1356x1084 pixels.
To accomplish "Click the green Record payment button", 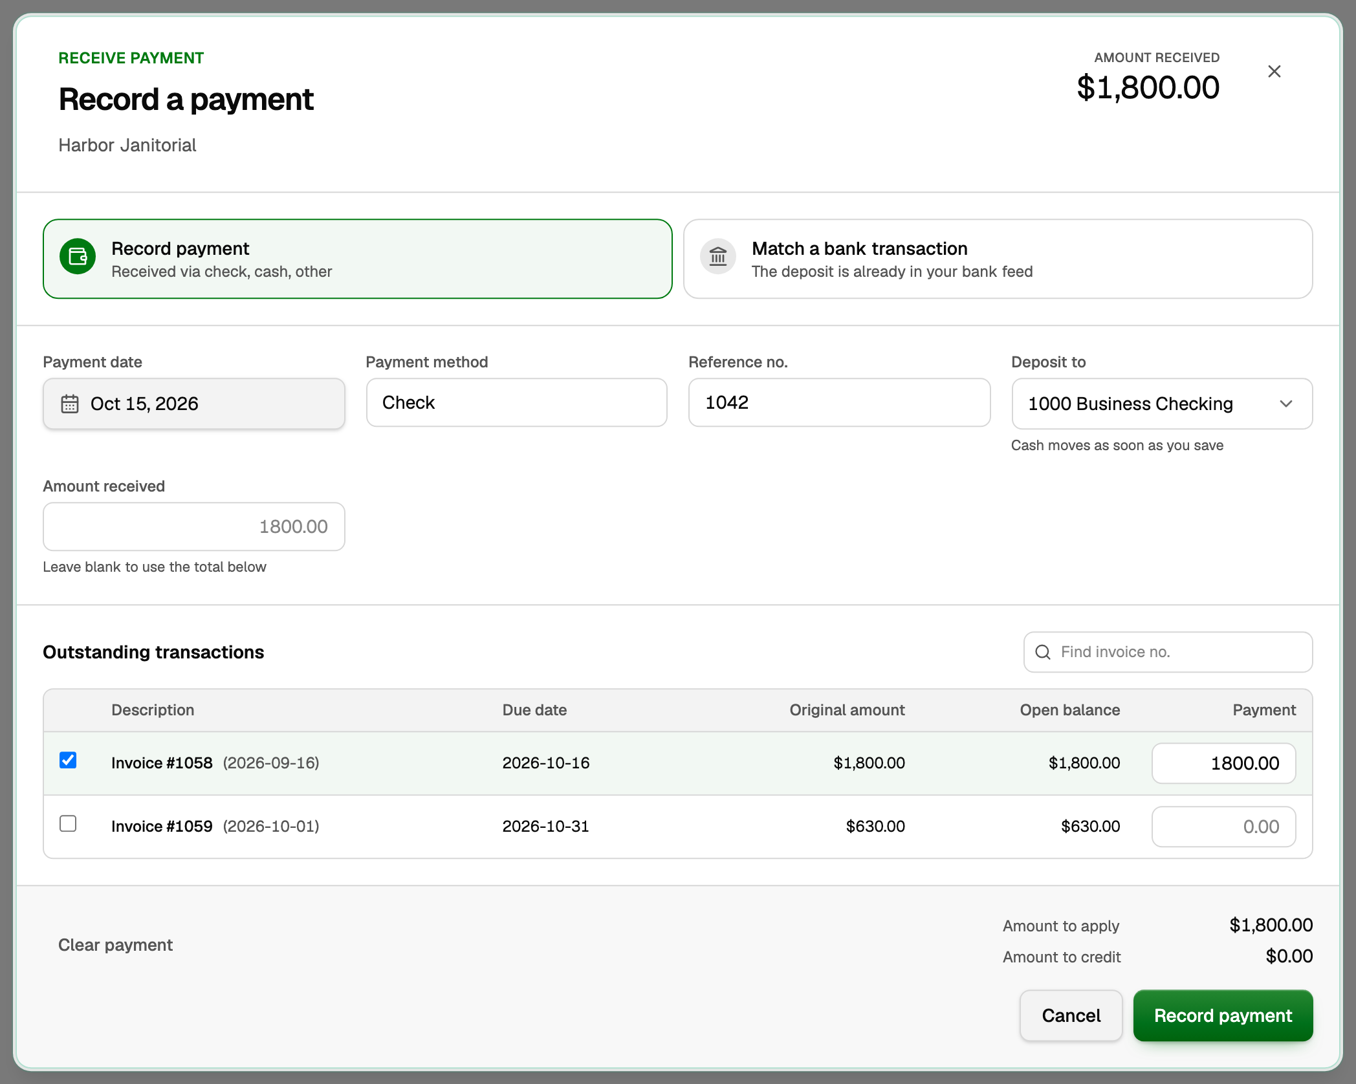I will click(x=1223, y=1015).
